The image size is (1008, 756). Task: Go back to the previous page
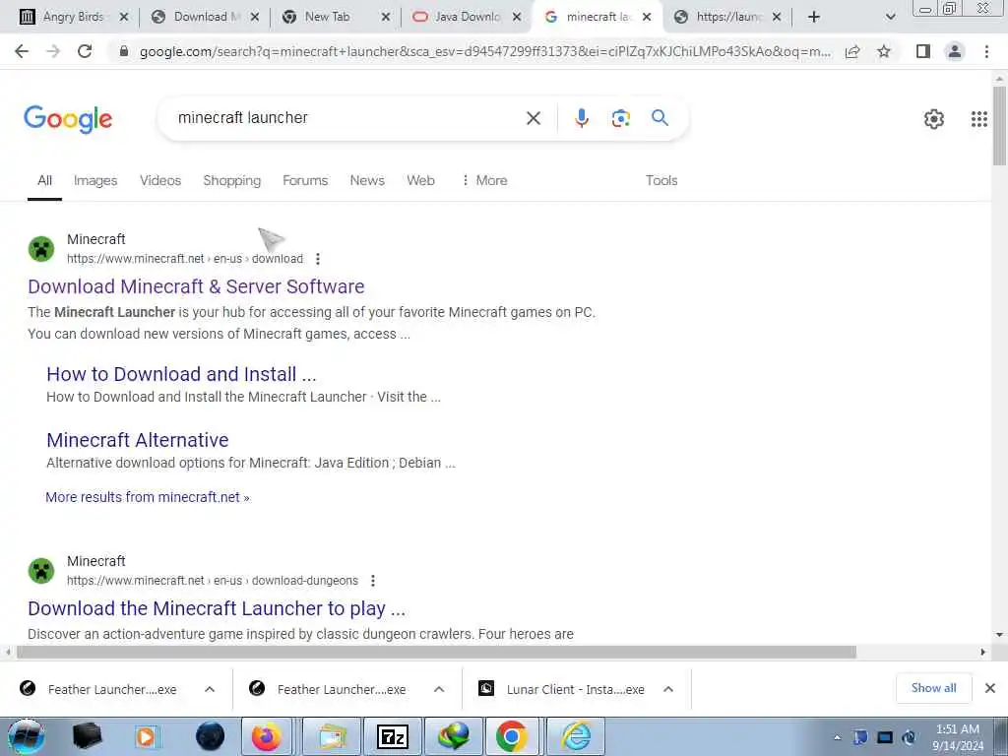[22, 51]
